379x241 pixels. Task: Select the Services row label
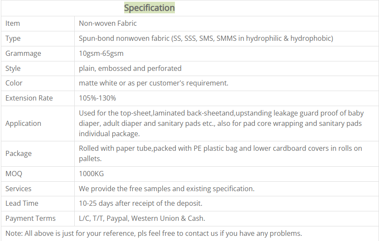pos(18,189)
